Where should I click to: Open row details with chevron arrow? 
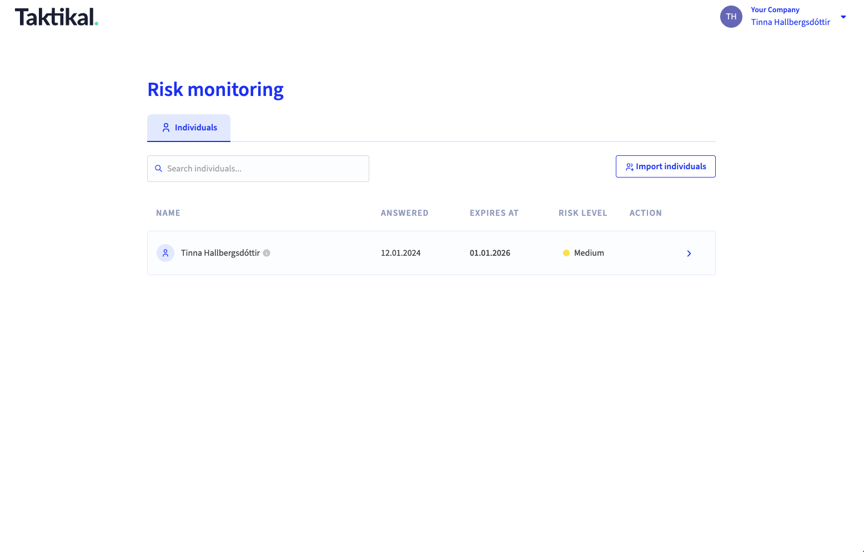pyautogui.click(x=689, y=254)
